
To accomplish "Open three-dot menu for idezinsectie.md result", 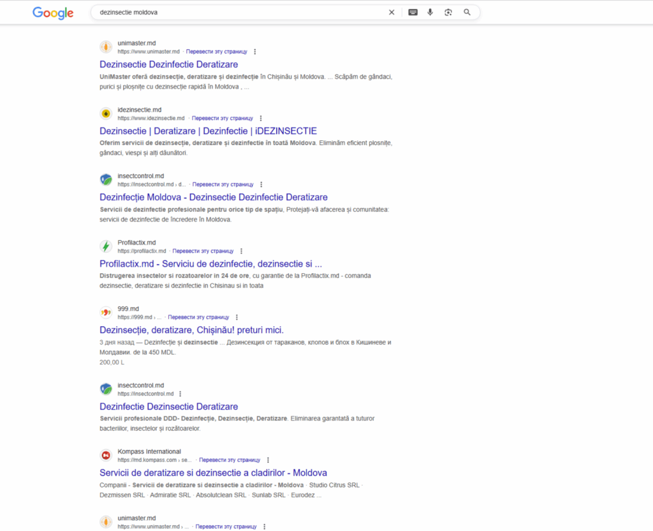I will [261, 118].
